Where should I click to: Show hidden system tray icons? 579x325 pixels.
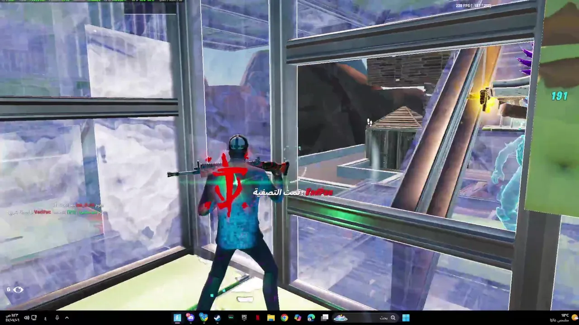[x=67, y=318]
